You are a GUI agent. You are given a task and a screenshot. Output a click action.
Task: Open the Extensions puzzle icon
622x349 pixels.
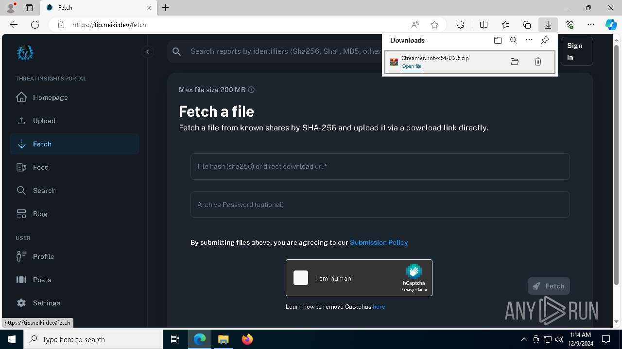[460, 25]
